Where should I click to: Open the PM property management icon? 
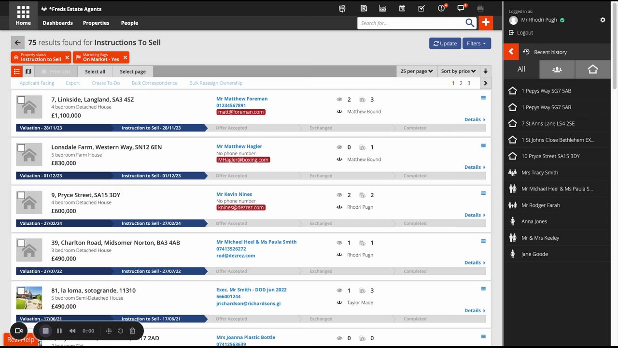pos(342,9)
